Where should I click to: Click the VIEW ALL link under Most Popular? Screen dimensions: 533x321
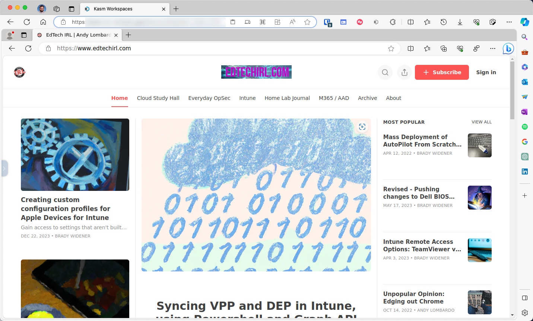[x=482, y=122]
